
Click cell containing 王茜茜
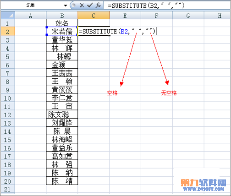pos(62,73)
